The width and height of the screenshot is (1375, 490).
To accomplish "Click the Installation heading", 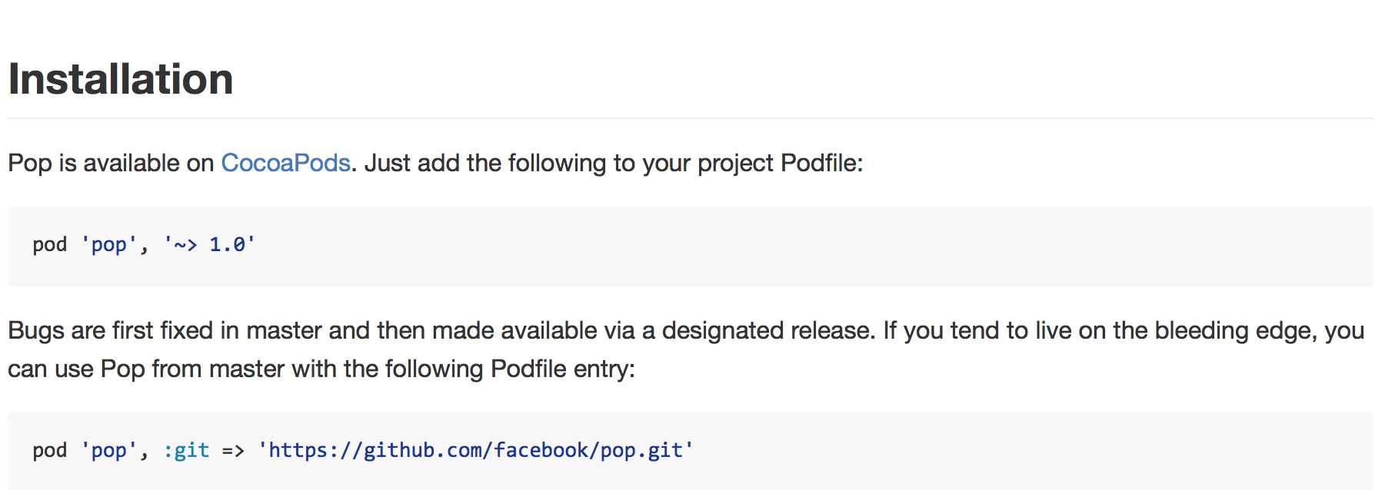I will pos(121,79).
